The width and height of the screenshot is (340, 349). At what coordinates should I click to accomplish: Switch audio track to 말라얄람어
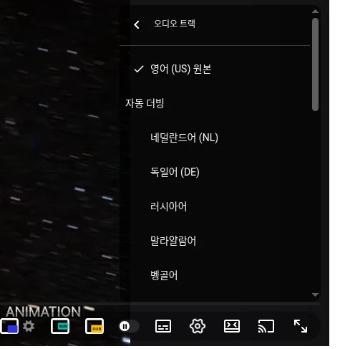pyautogui.click(x=215, y=241)
